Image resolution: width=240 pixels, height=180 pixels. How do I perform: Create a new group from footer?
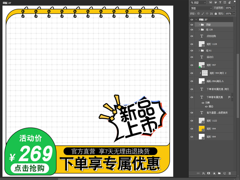tap(219, 173)
